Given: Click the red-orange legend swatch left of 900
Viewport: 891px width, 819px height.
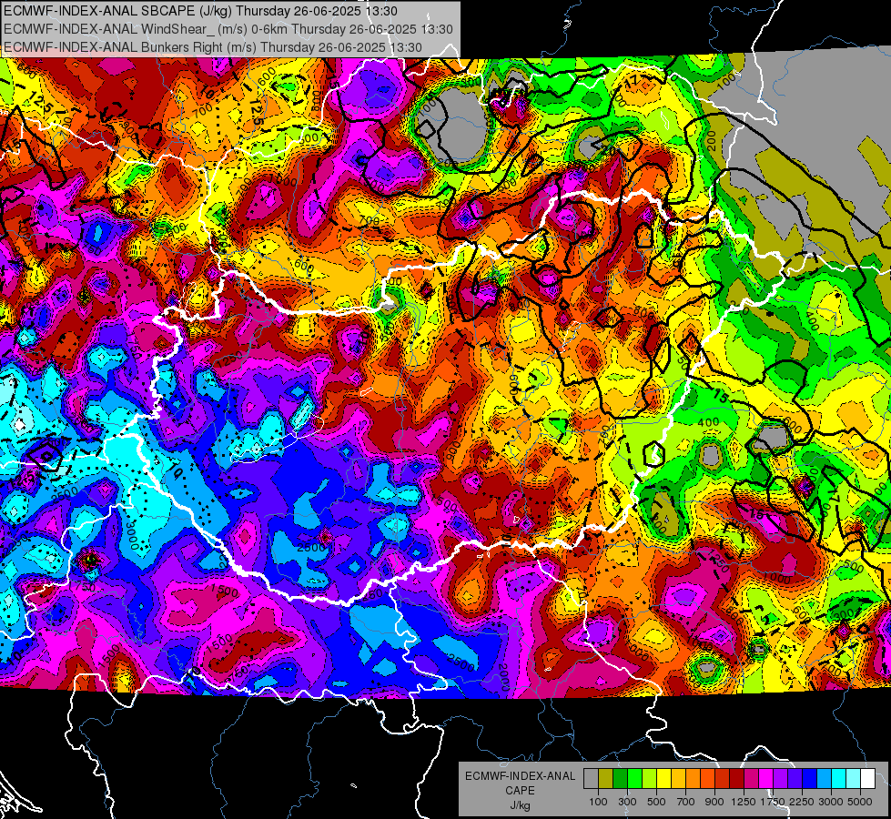Looking at the screenshot, I should pyautogui.click(x=707, y=778).
